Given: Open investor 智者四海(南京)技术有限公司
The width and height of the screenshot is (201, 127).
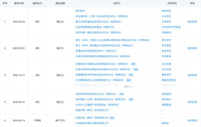Looking at the screenshot, I should 92,110.
